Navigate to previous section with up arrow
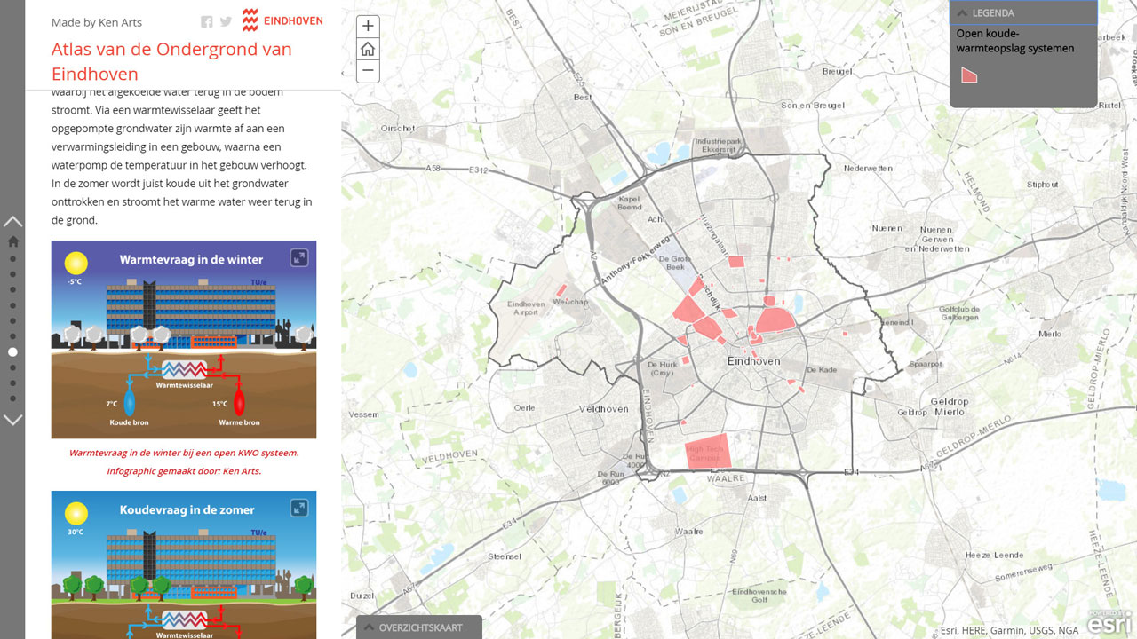Image resolution: width=1137 pixels, height=639 pixels. (12, 221)
